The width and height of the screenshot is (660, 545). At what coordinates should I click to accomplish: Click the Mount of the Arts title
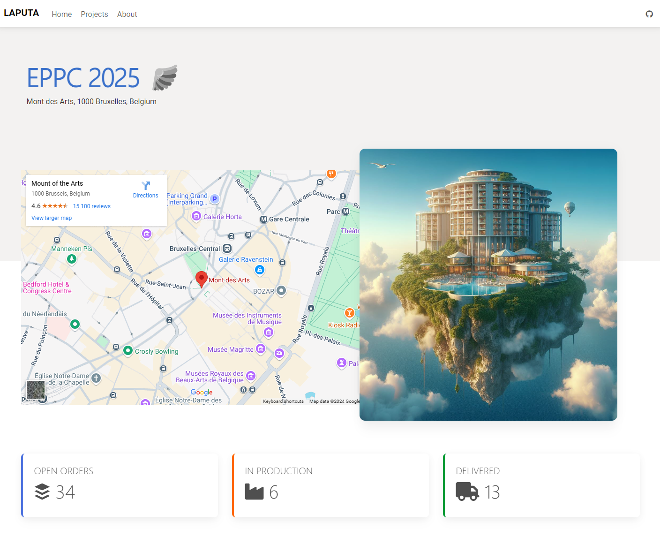(x=57, y=183)
